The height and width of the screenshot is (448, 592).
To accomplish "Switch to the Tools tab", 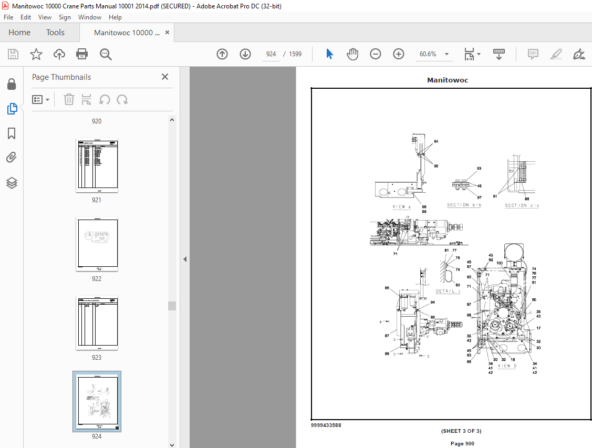I will [56, 33].
